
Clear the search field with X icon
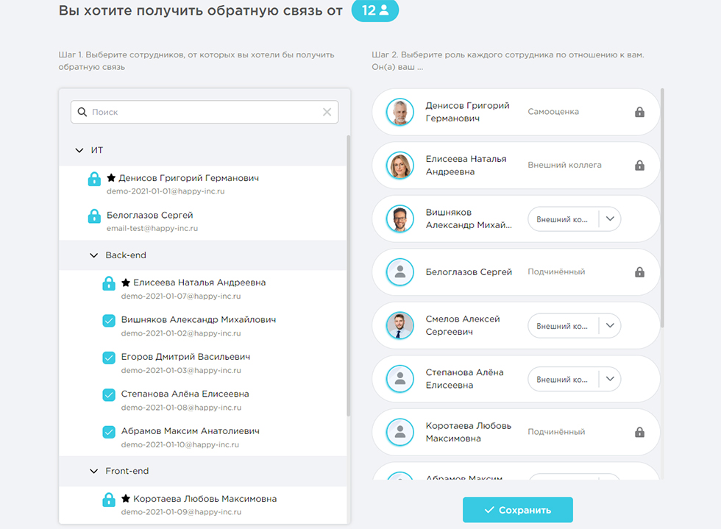(x=327, y=113)
